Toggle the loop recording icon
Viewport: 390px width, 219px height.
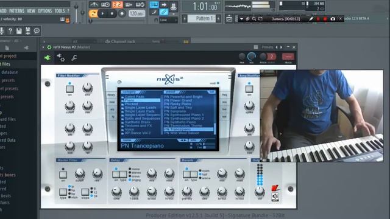coord(140,4)
